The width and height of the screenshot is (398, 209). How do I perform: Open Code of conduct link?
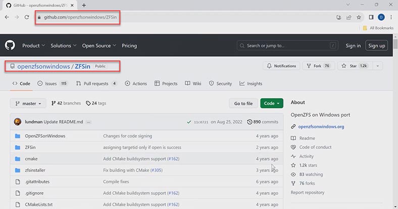pos(315,147)
